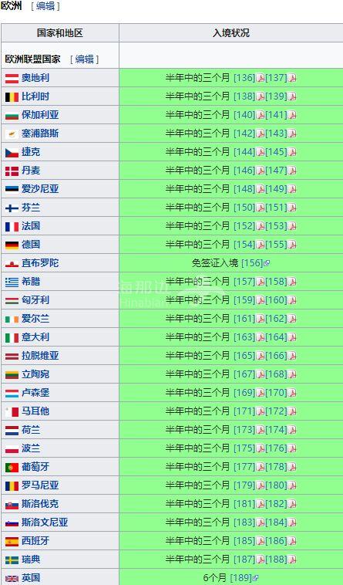Open the 编辑 link beside 欧洲联盟国家

[85, 59]
